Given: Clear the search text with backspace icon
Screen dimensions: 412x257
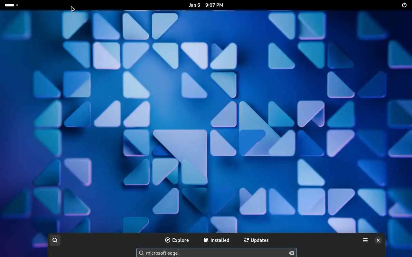Looking at the screenshot, I should point(292,253).
